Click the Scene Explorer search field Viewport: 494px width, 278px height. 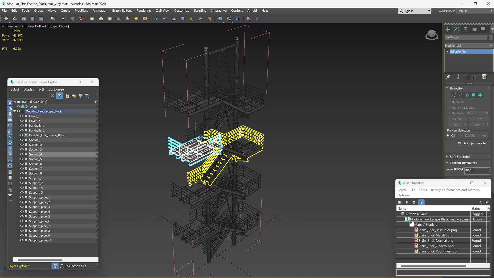[x=29, y=96]
